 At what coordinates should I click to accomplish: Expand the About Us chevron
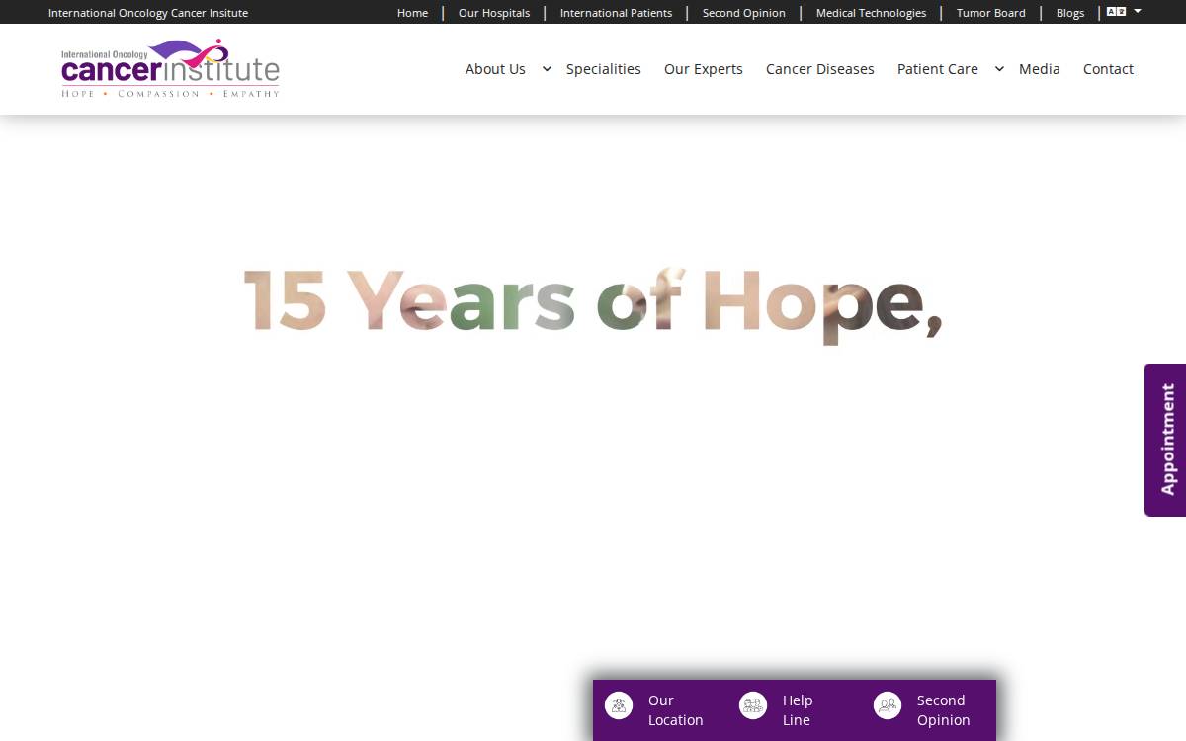point(547,69)
